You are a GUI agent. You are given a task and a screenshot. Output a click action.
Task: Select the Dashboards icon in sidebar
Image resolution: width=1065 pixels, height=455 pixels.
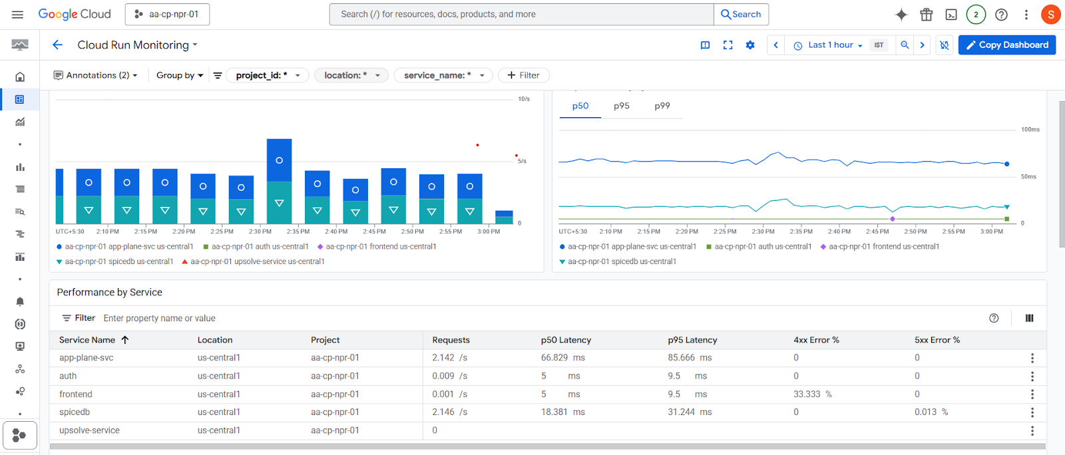20,100
